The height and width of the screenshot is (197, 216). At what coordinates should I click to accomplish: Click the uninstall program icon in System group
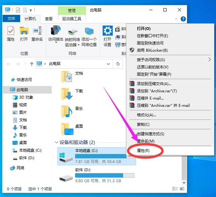[x=117, y=29]
